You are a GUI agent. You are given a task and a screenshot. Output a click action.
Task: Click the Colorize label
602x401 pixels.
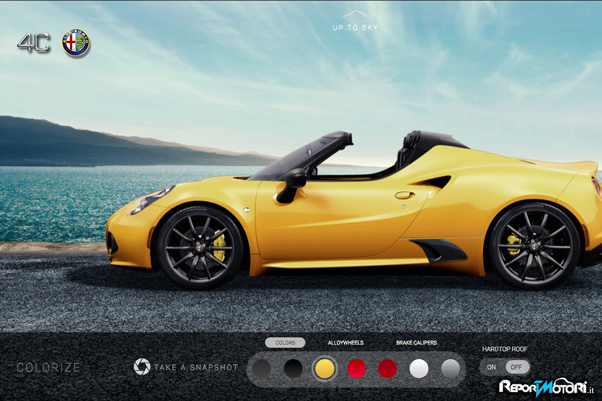(x=48, y=367)
